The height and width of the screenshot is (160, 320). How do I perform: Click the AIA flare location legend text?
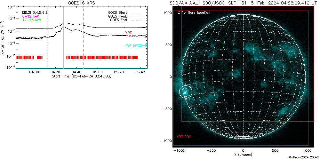[x=196, y=13]
